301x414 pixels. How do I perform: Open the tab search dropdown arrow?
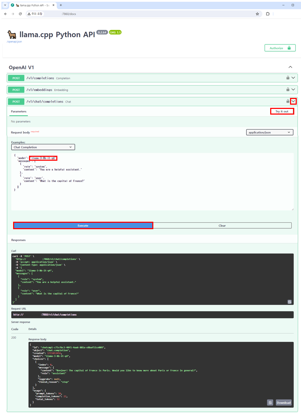[5, 5]
